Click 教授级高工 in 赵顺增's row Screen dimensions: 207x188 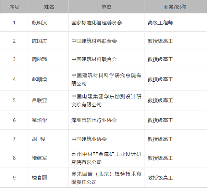pos(160,79)
